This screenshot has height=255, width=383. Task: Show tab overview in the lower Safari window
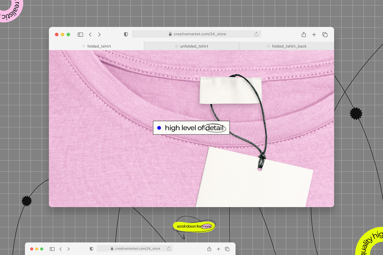pos(227,249)
